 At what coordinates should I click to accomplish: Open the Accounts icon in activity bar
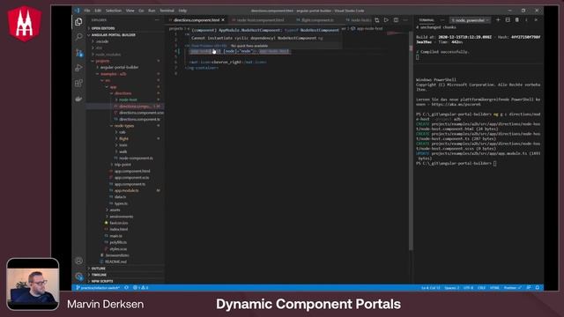(x=78, y=261)
